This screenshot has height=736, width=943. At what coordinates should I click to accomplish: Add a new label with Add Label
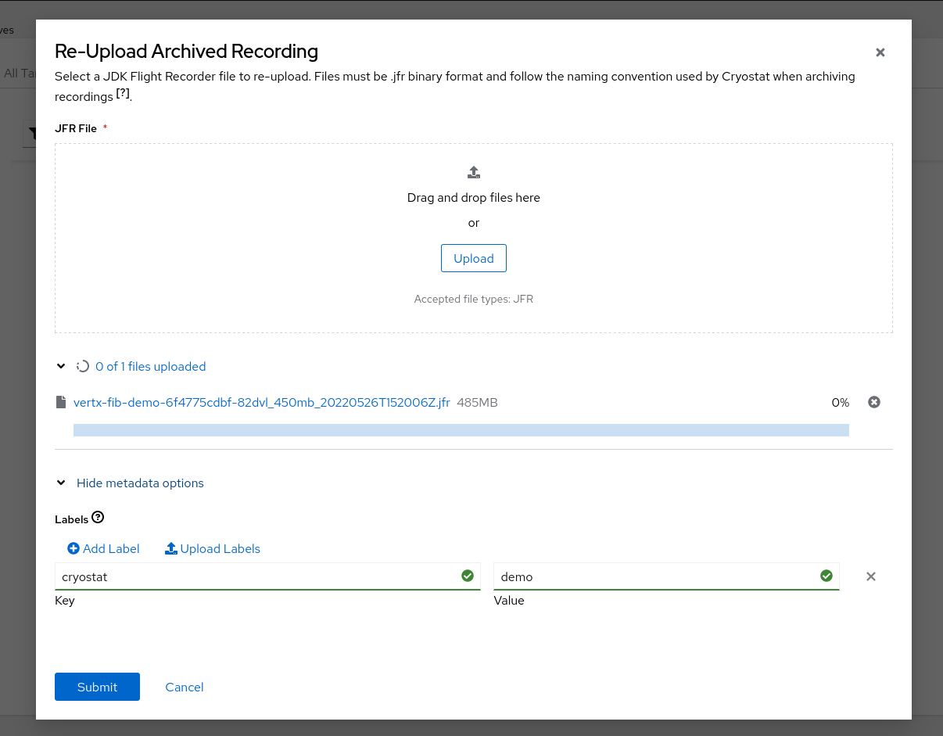[103, 549]
